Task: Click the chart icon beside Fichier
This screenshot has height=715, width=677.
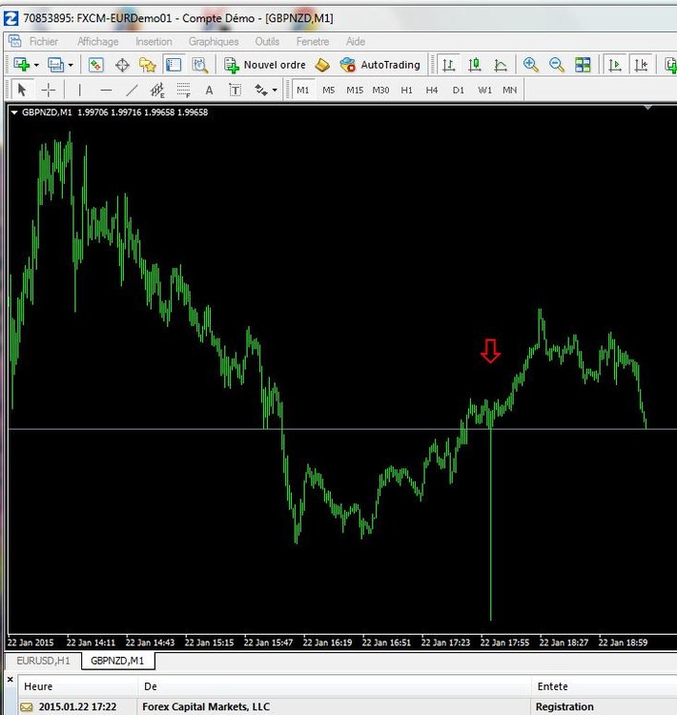Action: (x=14, y=41)
